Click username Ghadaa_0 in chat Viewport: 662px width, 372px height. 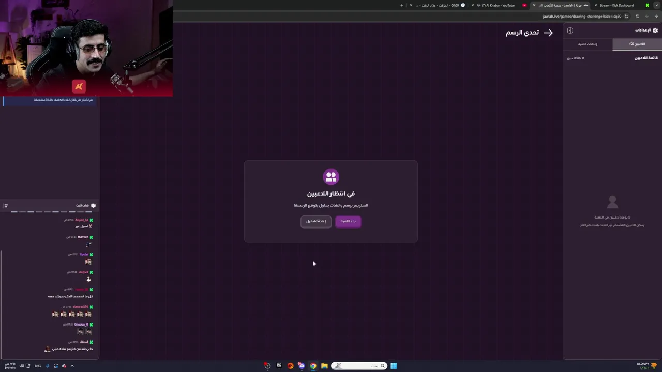[x=81, y=324]
